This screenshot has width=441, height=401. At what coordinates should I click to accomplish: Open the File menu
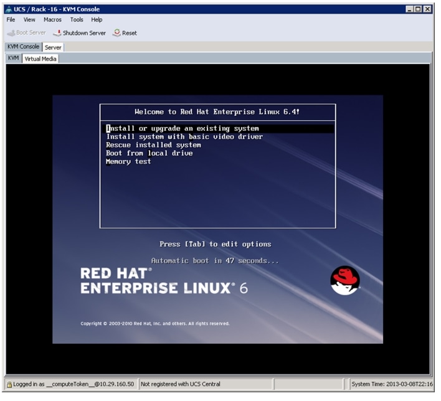coord(11,20)
